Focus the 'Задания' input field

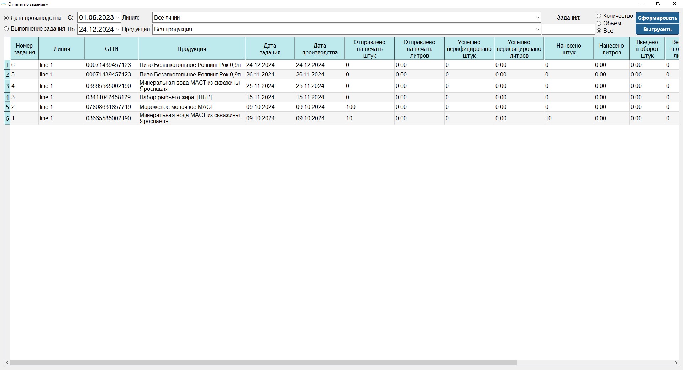click(568, 29)
